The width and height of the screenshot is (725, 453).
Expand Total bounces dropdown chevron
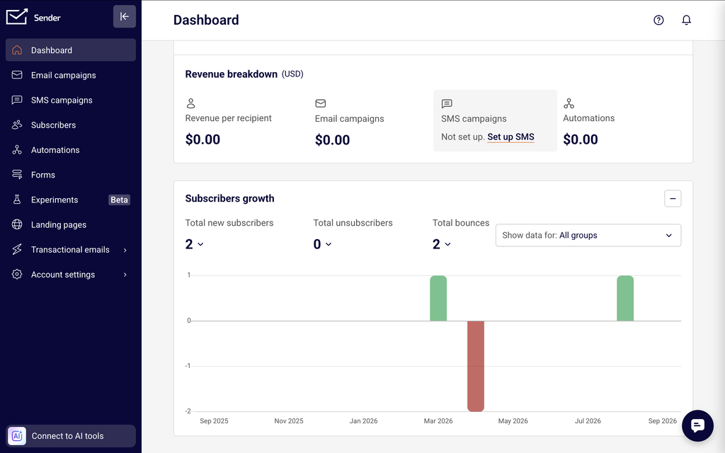[447, 244]
